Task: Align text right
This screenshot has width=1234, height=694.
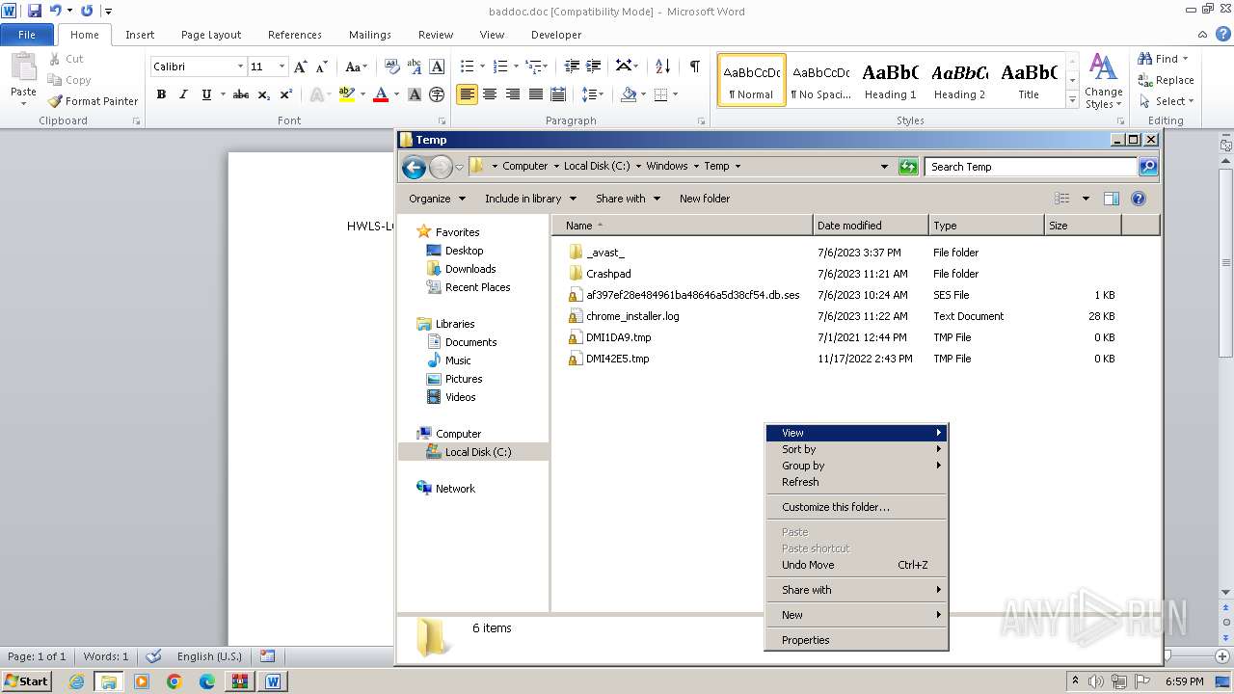Action: tap(513, 94)
